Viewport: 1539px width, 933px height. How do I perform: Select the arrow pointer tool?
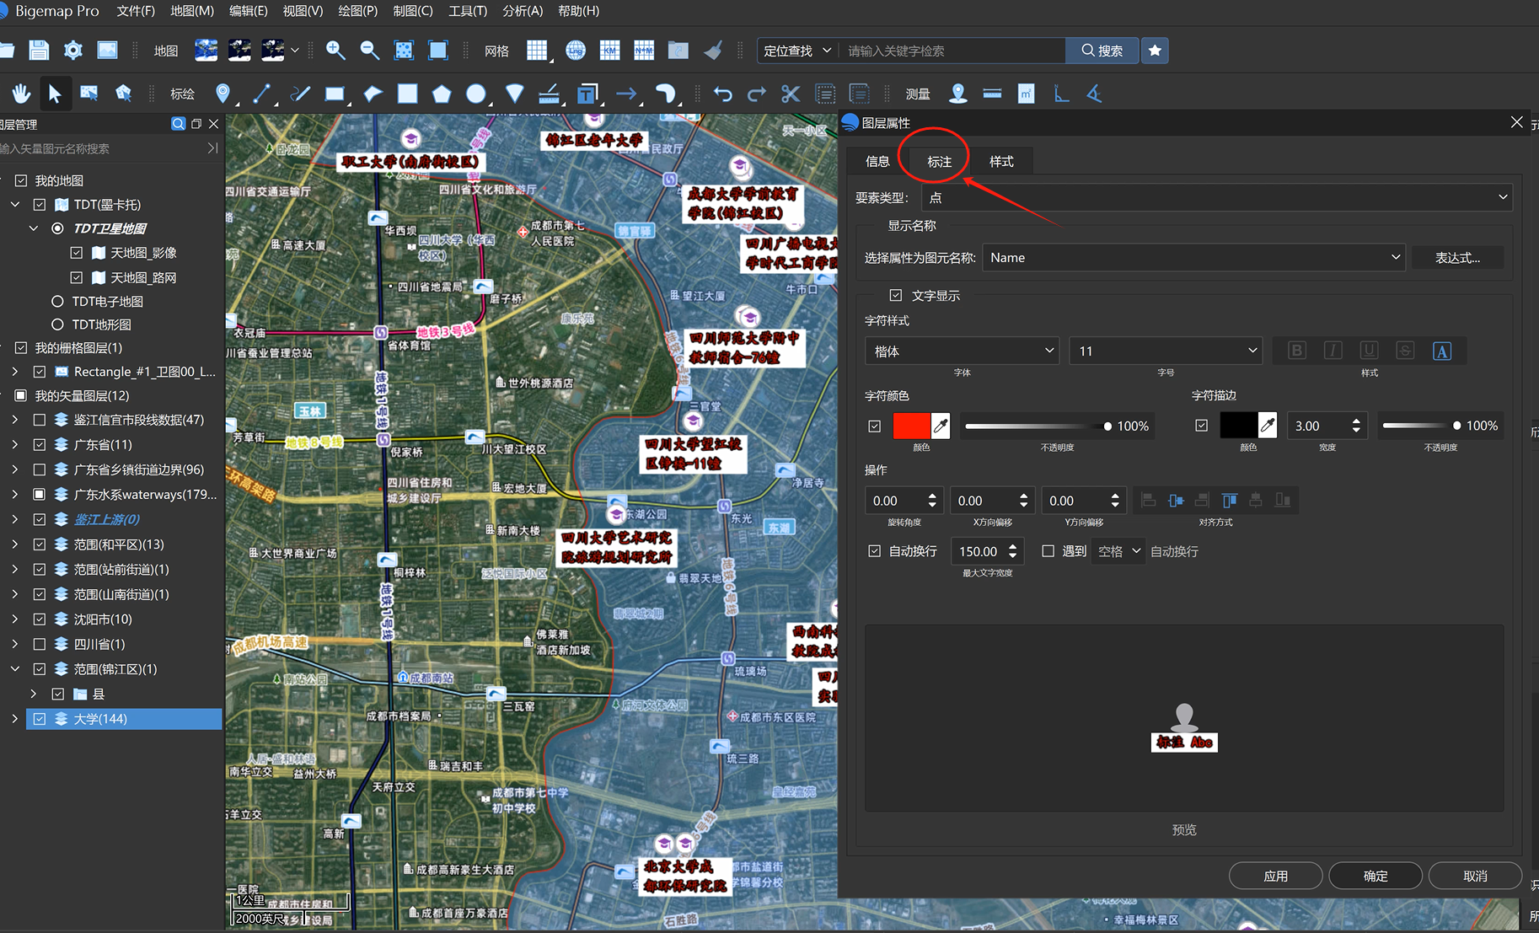click(55, 93)
